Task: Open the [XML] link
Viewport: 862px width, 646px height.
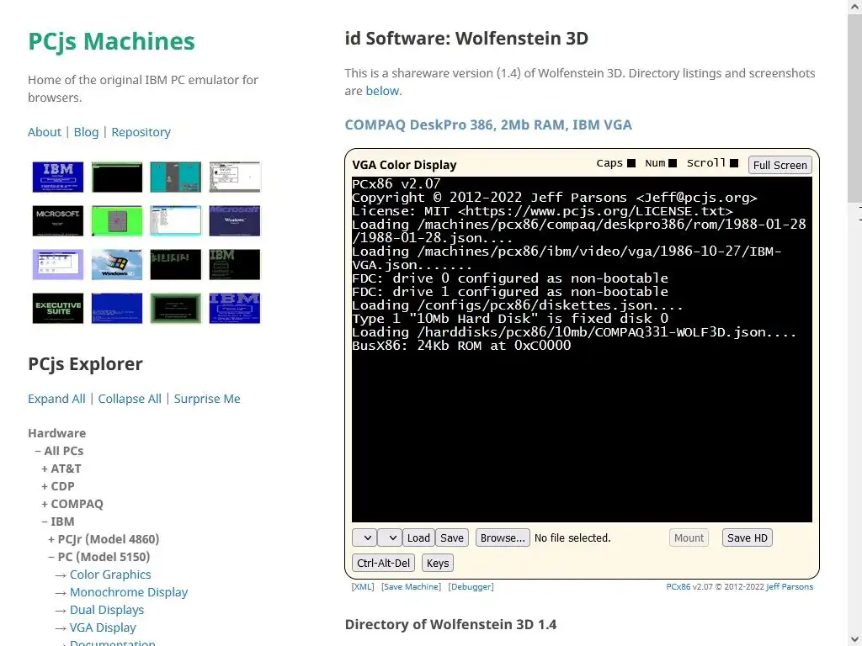Action: pos(362,586)
